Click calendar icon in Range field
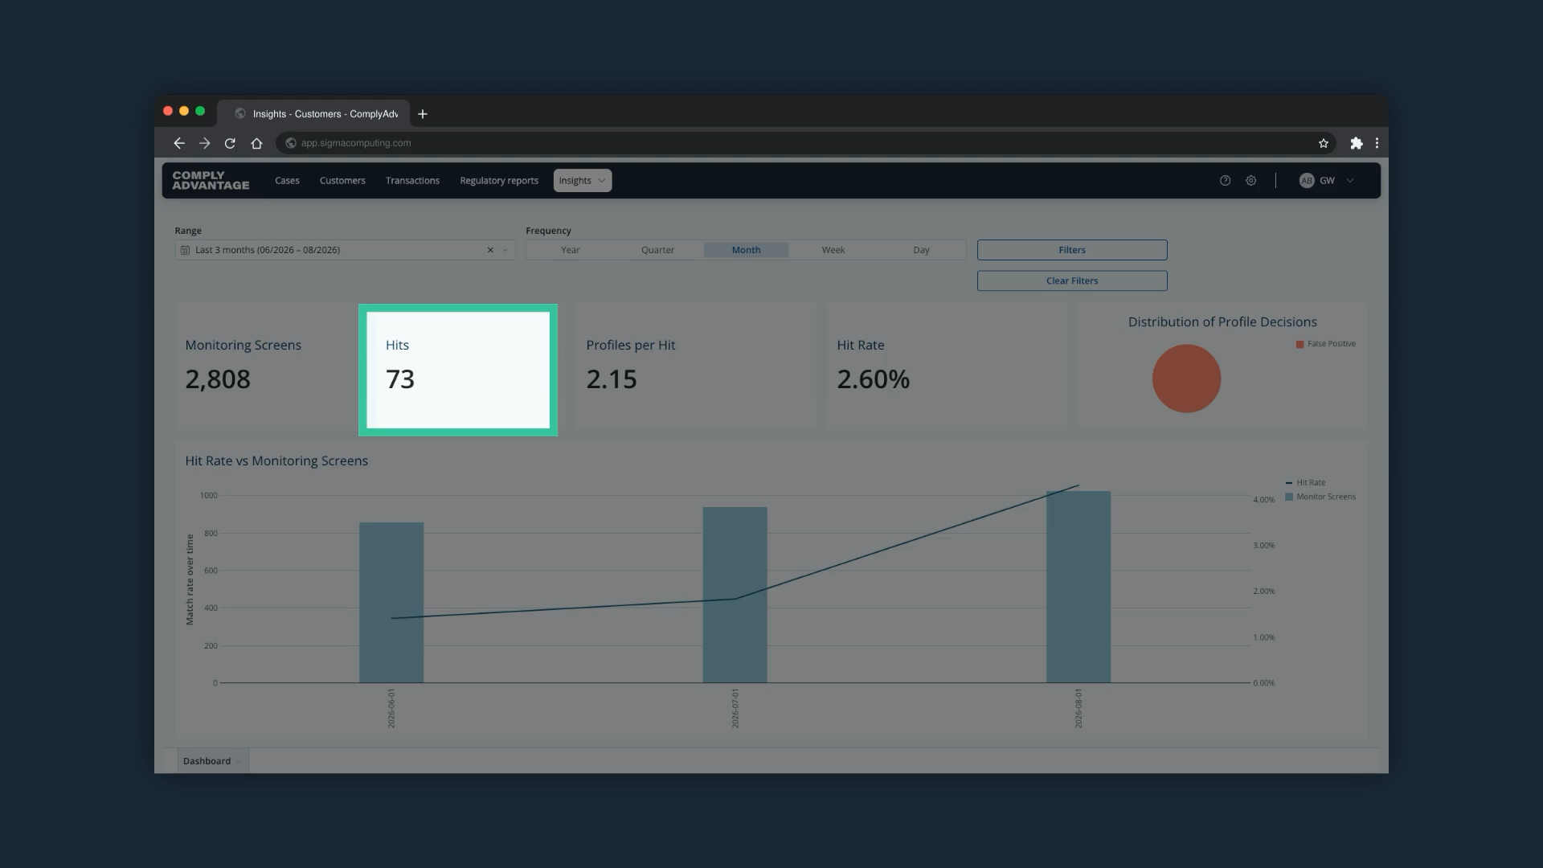This screenshot has width=1543, height=868. point(186,250)
